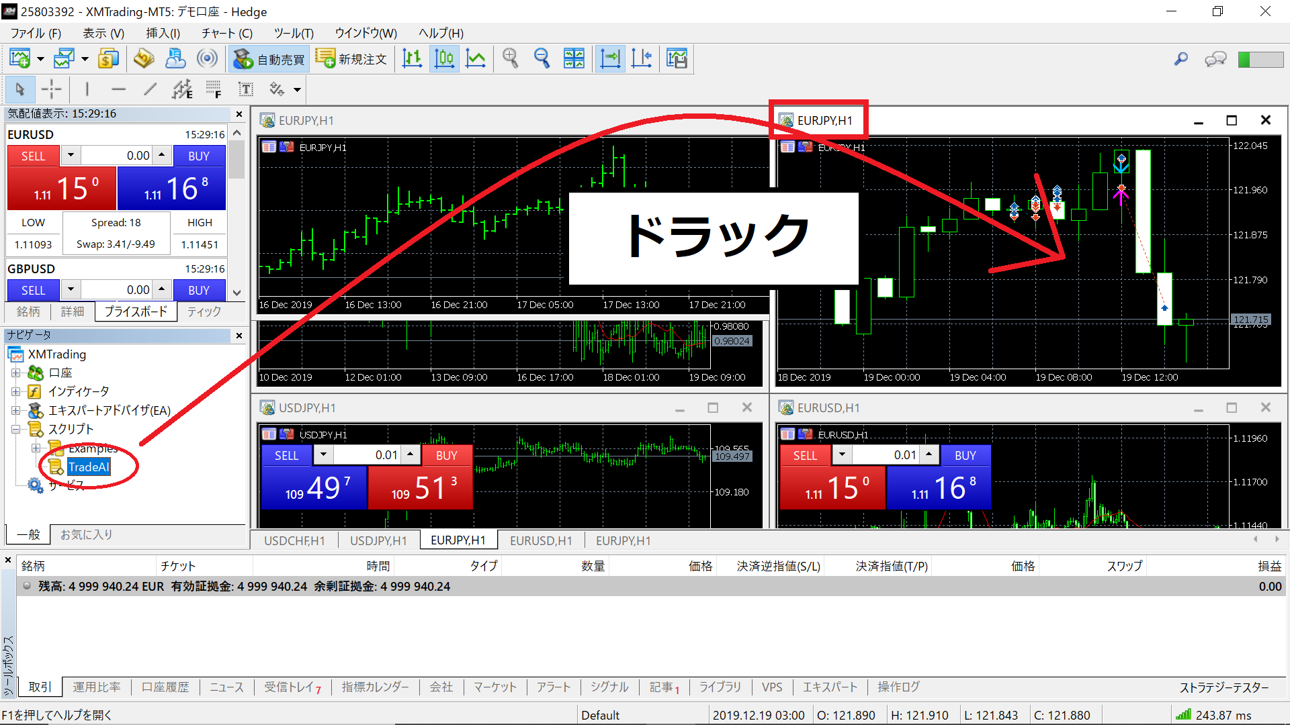Select the trendline drawing tool
Viewport: 1290px width, 725px height.
150,89
